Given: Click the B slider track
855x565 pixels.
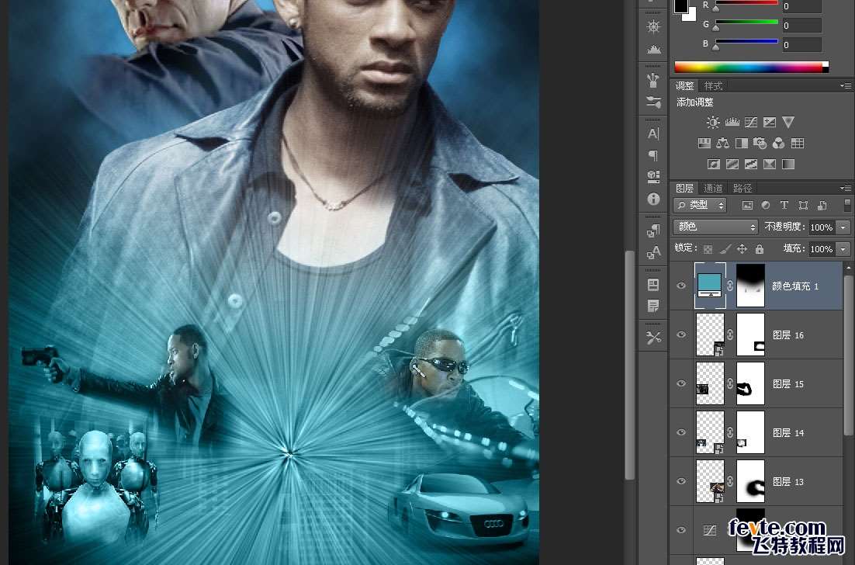Looking at the screenshot, I should click(x=746, y=41).
